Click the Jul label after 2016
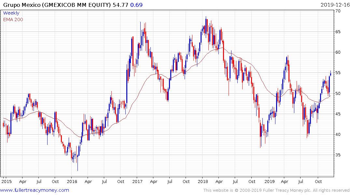Image resolution: width=350 pixels, height=195 pixels. coord(104,181)
